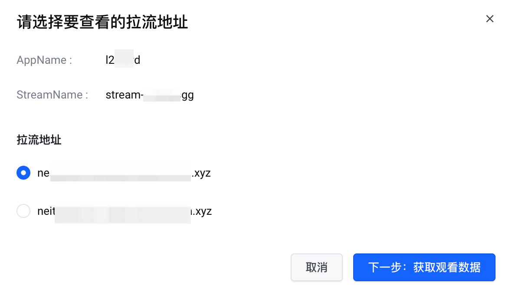Screen dimensions: 512x289
Task: Click the 拉流地址 section heading
Action: [39, 140]
